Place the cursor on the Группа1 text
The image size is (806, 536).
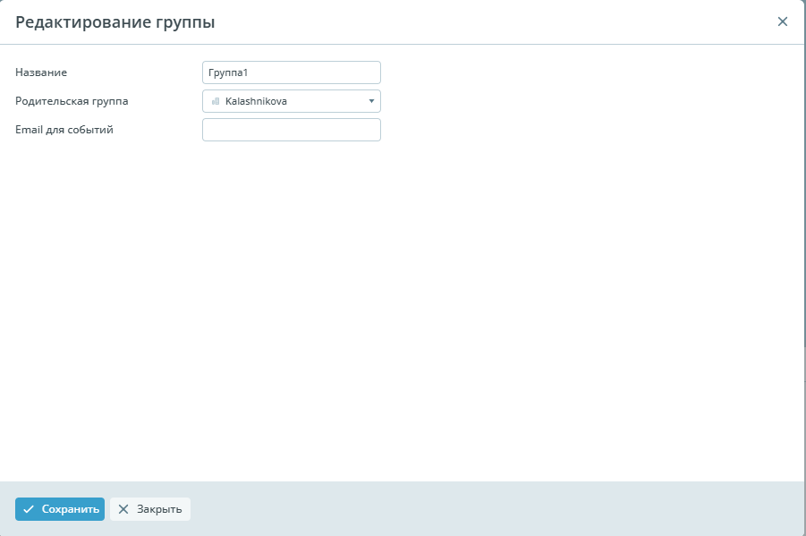tap(226, 72)
